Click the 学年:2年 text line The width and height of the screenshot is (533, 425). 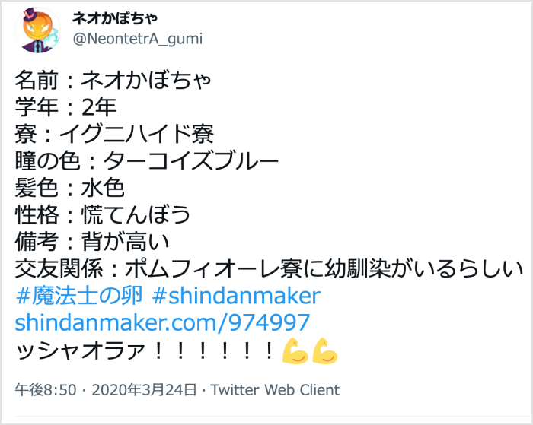click(65, 107)
